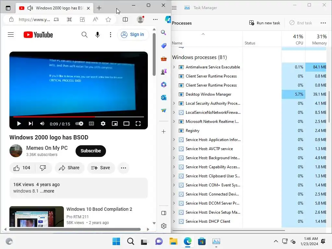
Task: Expand Antimalware Service Executable row
Action: point(174,67)
